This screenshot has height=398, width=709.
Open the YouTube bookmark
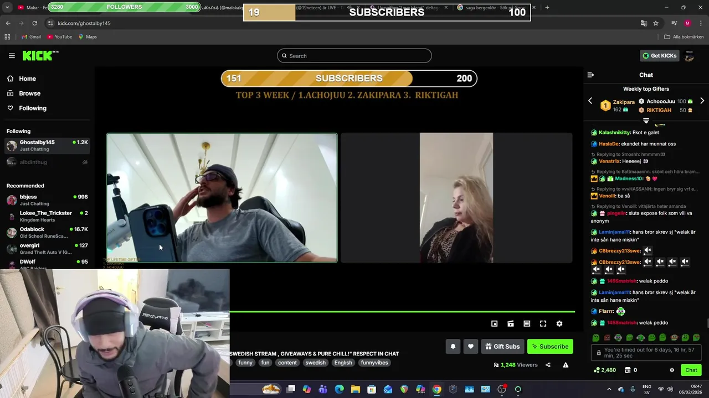(x=59, y=37)
